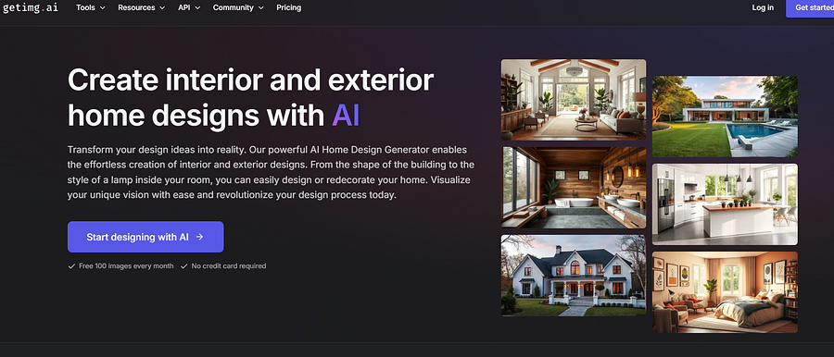Select 'No credit card required' text
834x357 pixels.
229,266
